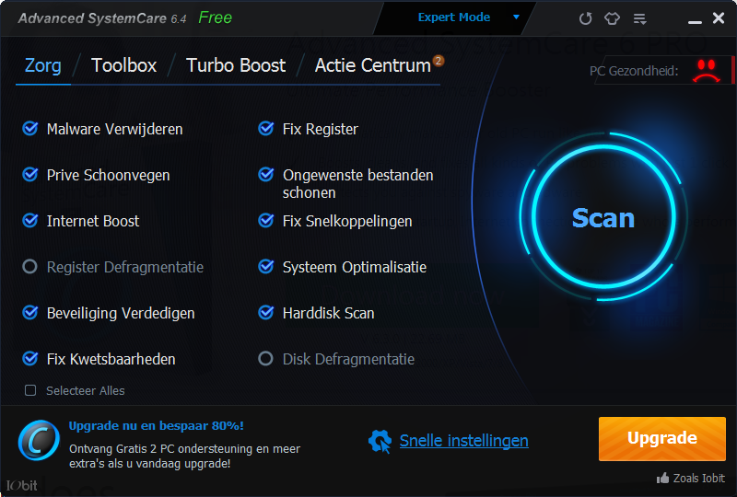Click the Upgrade nu en bespaar 80% link
Screen dimensions: 737x497
pyautogui.click(x=156, y=425)
